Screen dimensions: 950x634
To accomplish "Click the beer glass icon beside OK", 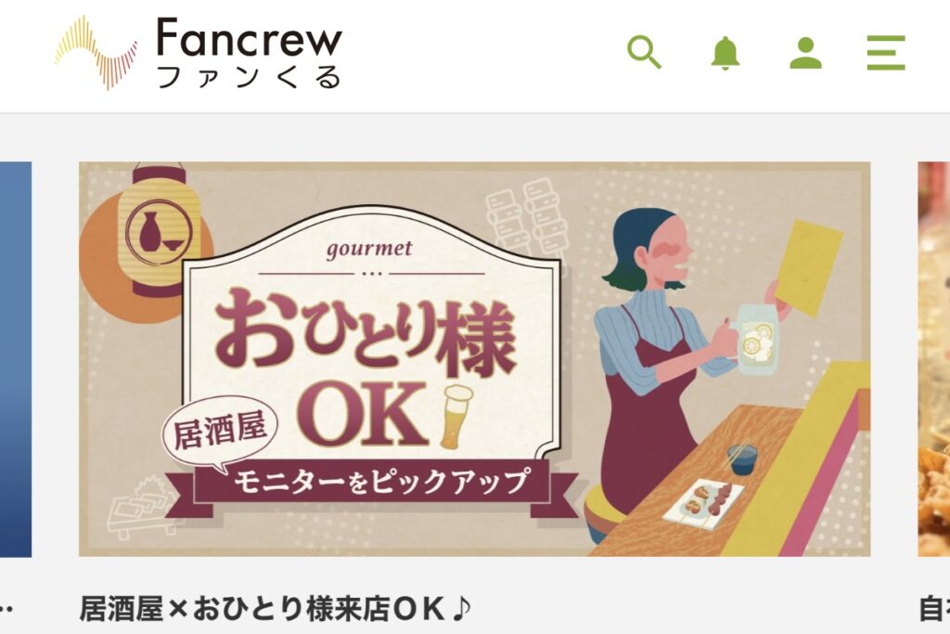I will point(456,417).
